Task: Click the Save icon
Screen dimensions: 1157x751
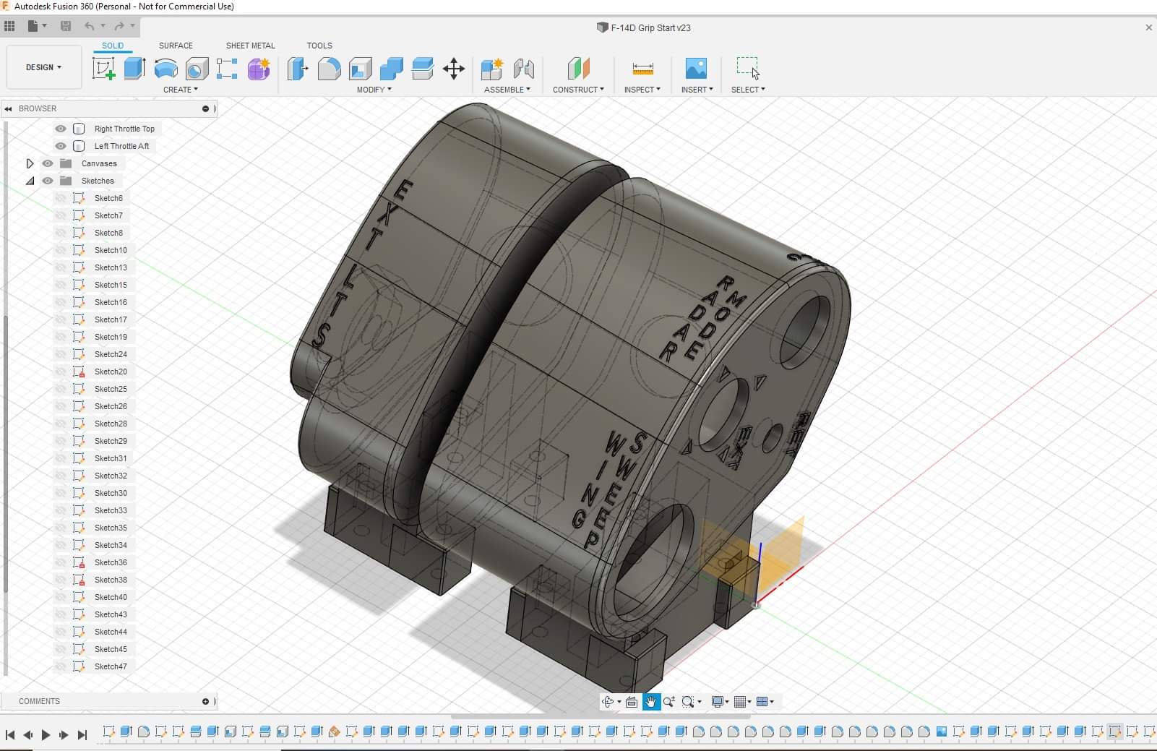Action: (66, 26)
